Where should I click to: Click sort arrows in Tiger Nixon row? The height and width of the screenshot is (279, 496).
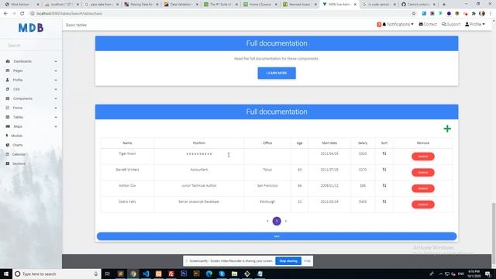pyautogui.click(x=384, y=153)
